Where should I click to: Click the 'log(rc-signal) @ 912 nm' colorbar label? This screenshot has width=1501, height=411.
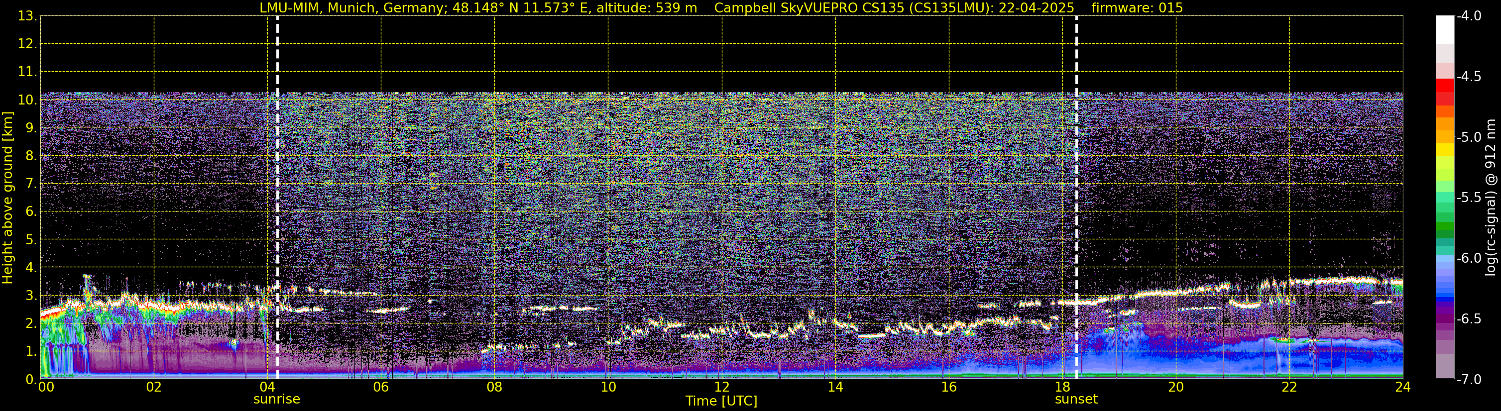(x=1491, y=198)
